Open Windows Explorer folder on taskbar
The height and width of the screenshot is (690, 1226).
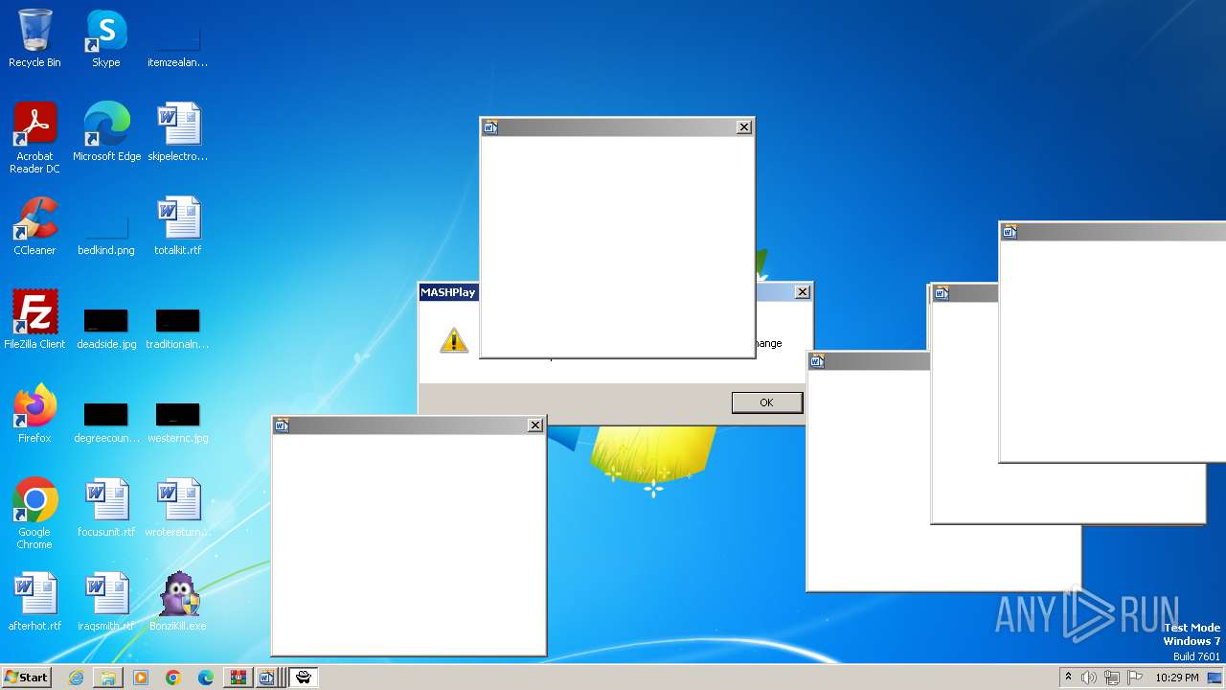tap(108, 678)
